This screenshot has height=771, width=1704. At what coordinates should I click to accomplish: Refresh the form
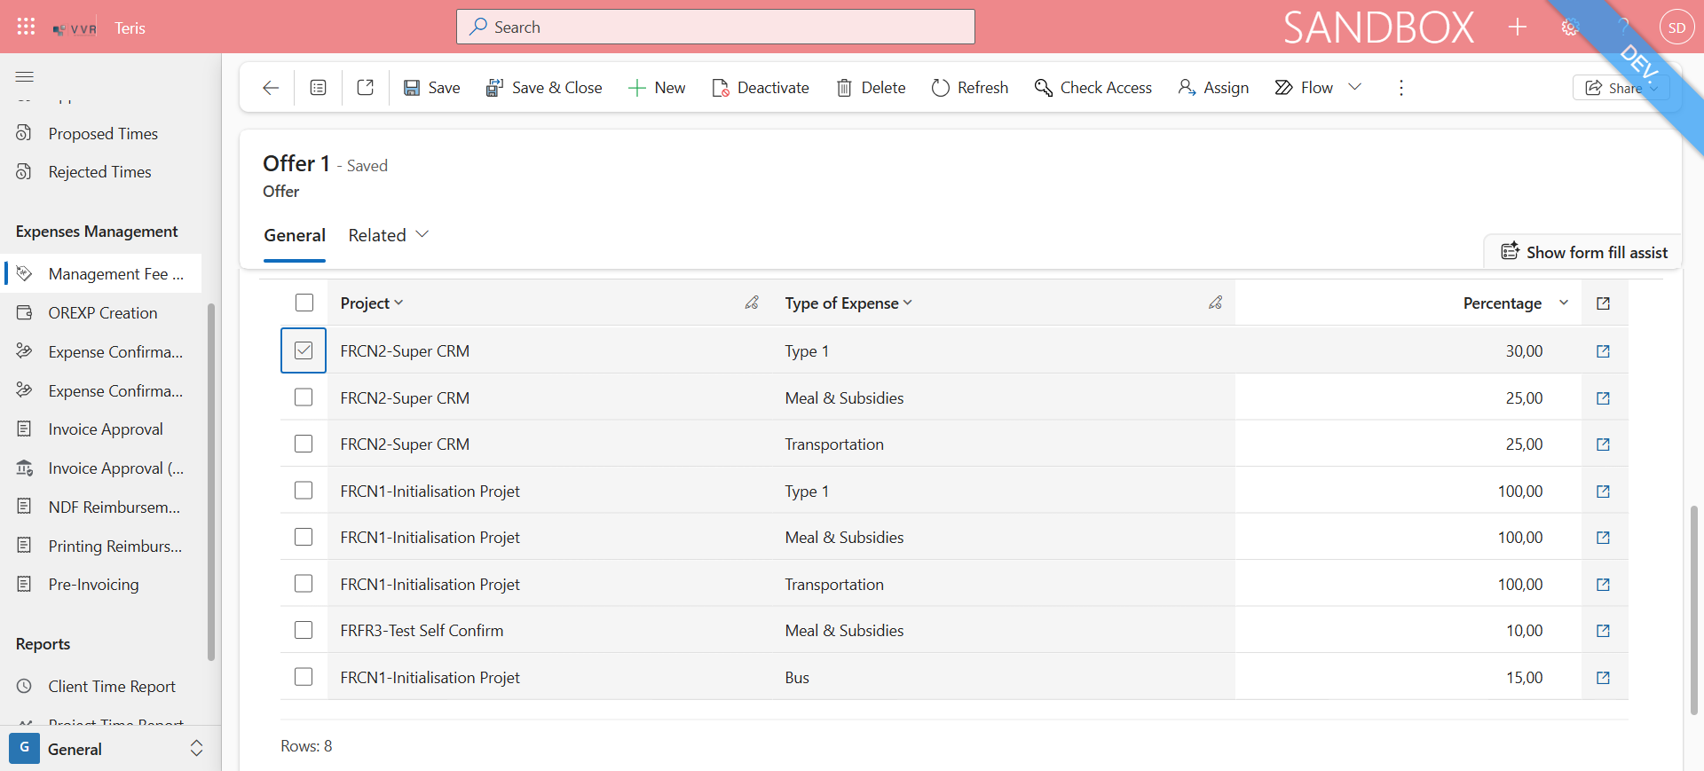pos(970,88)
